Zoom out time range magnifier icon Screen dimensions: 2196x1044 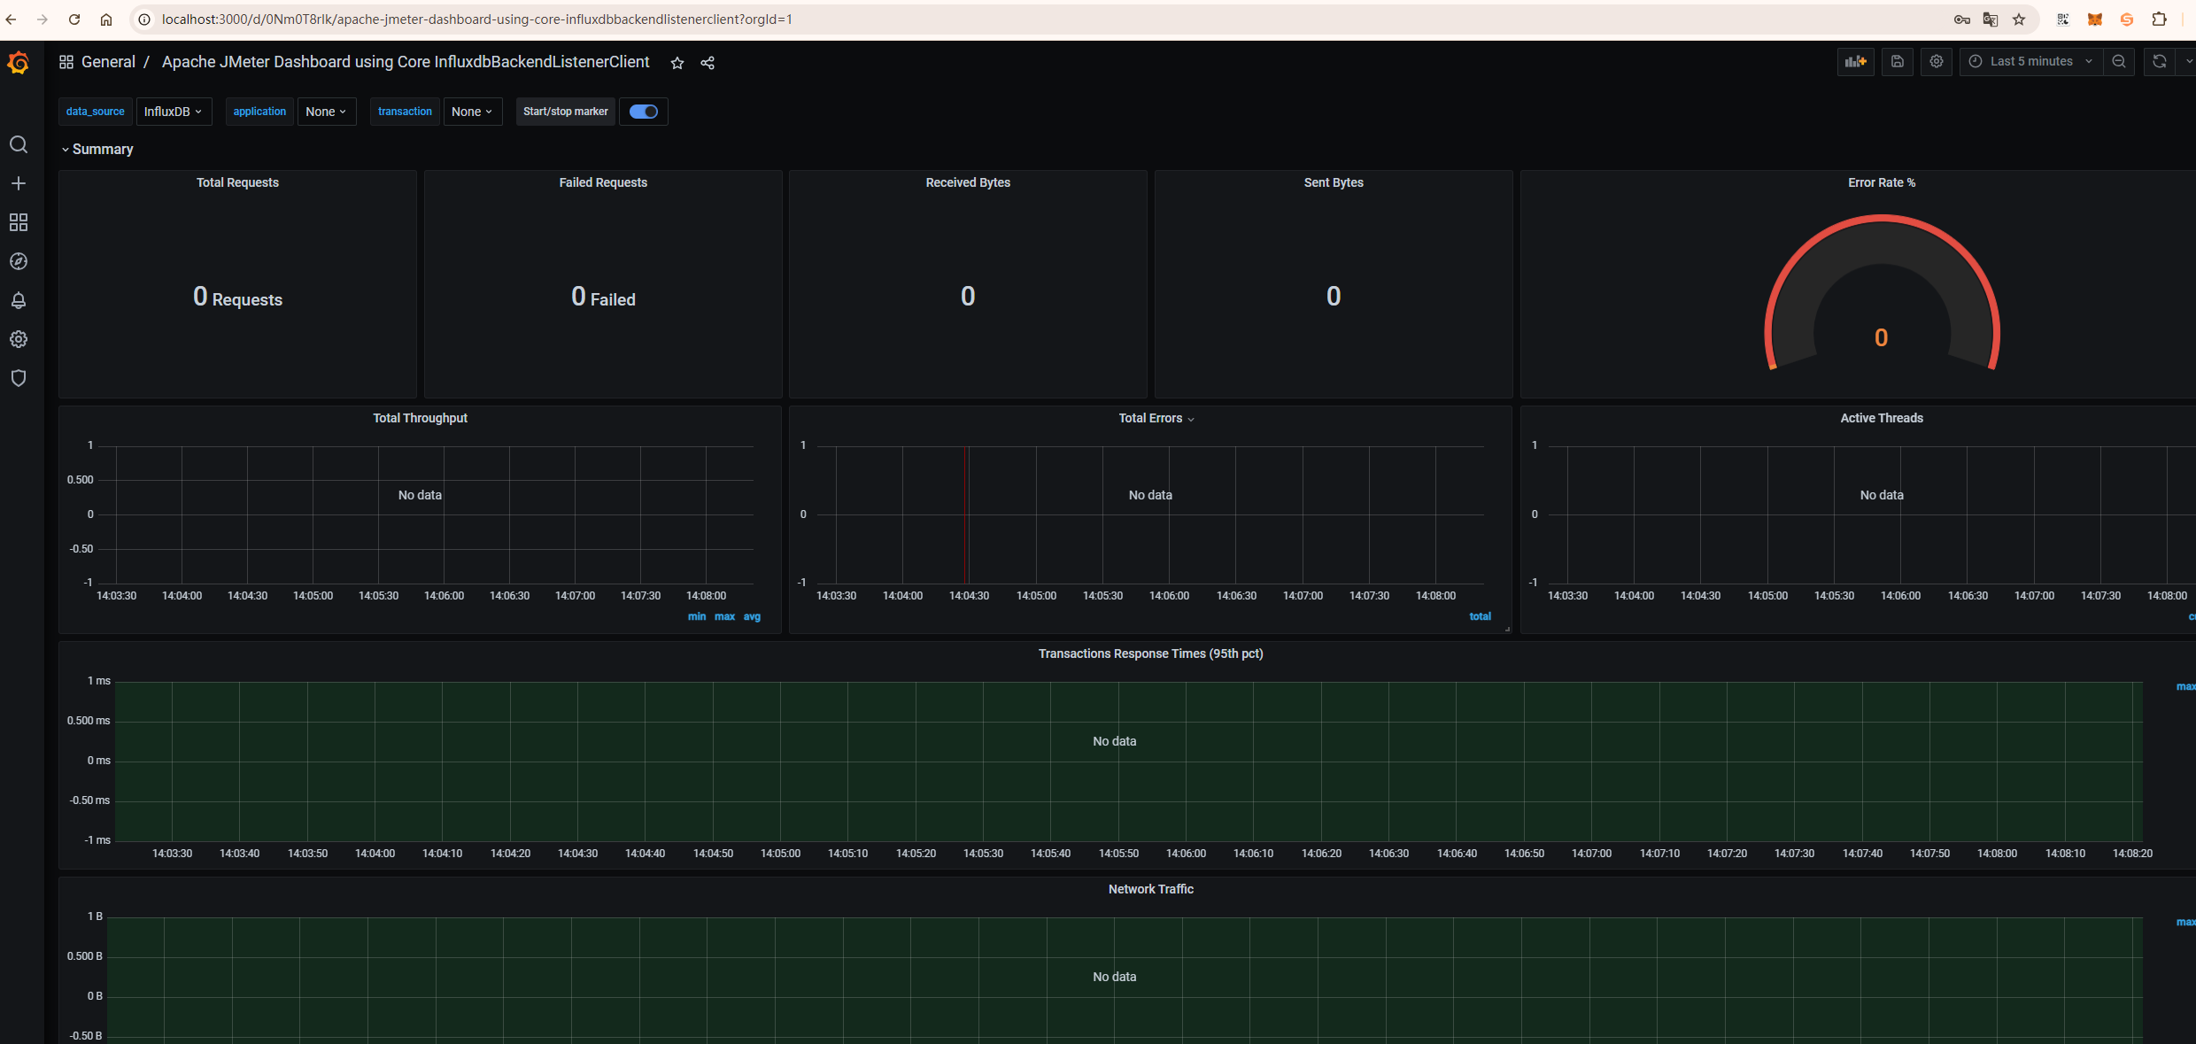[2119, 61]
